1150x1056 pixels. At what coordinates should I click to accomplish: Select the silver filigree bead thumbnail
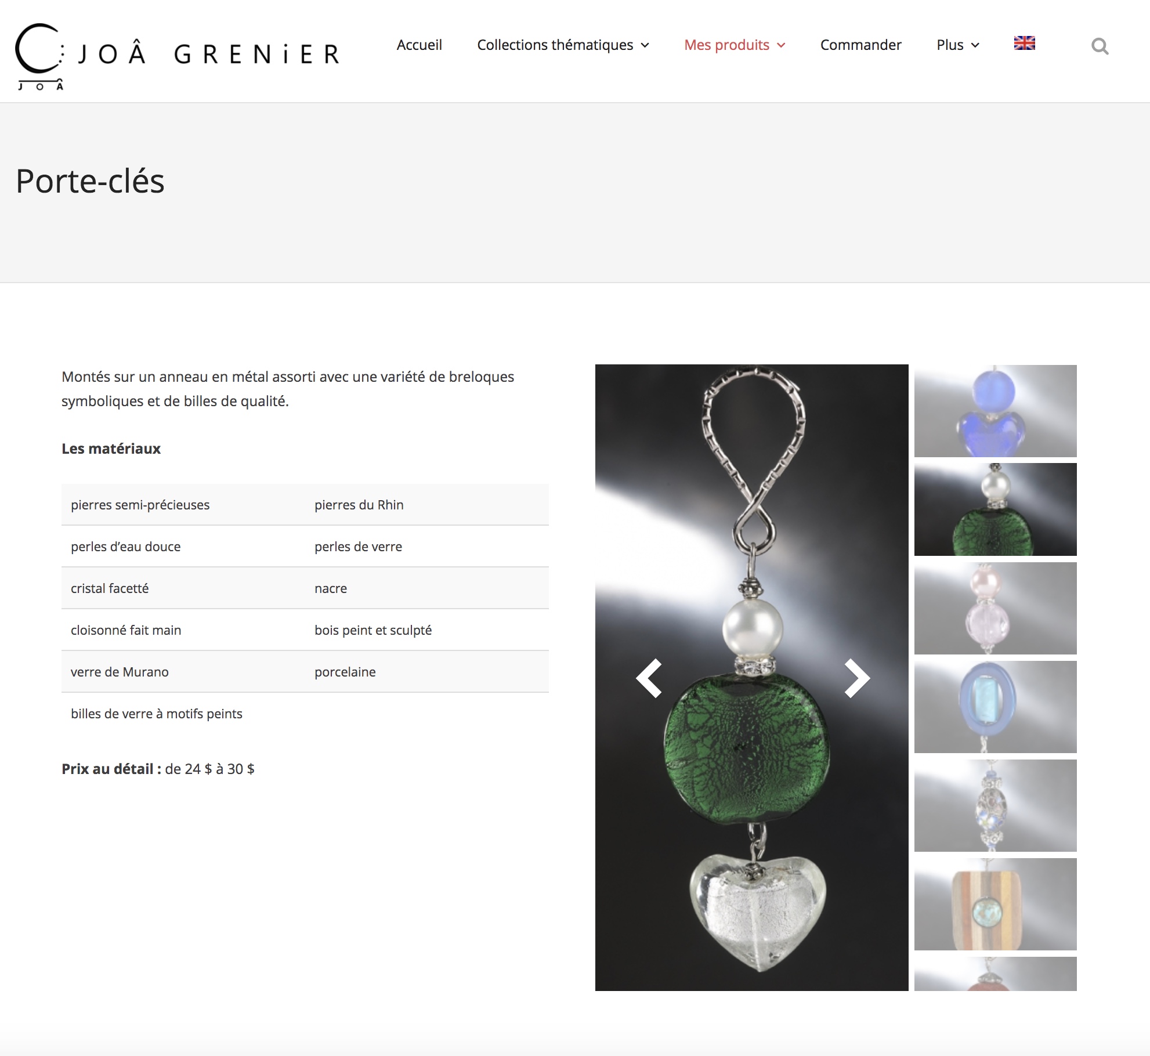click(x=995, y=805)
